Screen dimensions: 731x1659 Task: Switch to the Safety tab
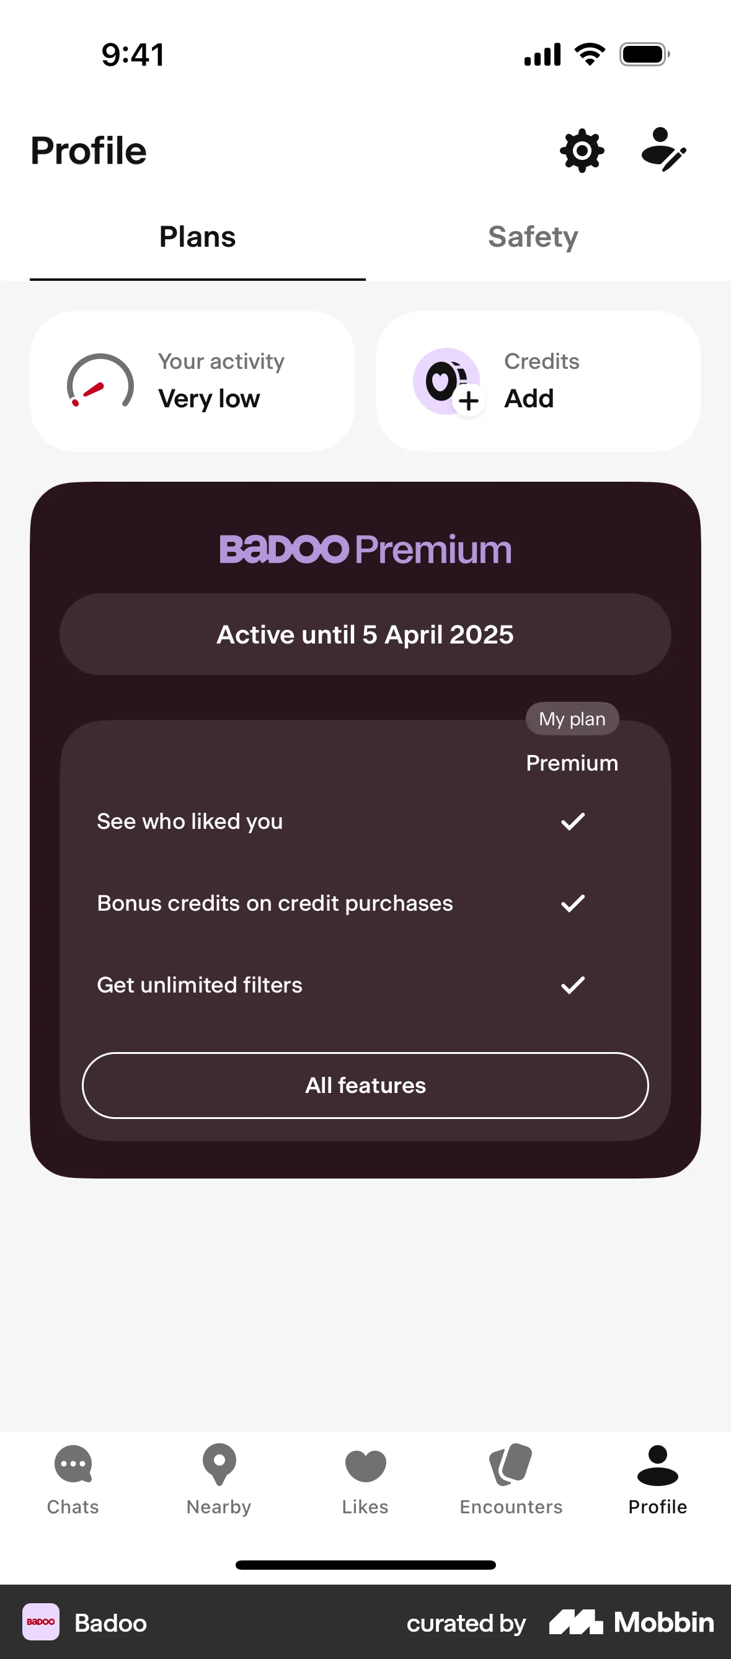533,236
